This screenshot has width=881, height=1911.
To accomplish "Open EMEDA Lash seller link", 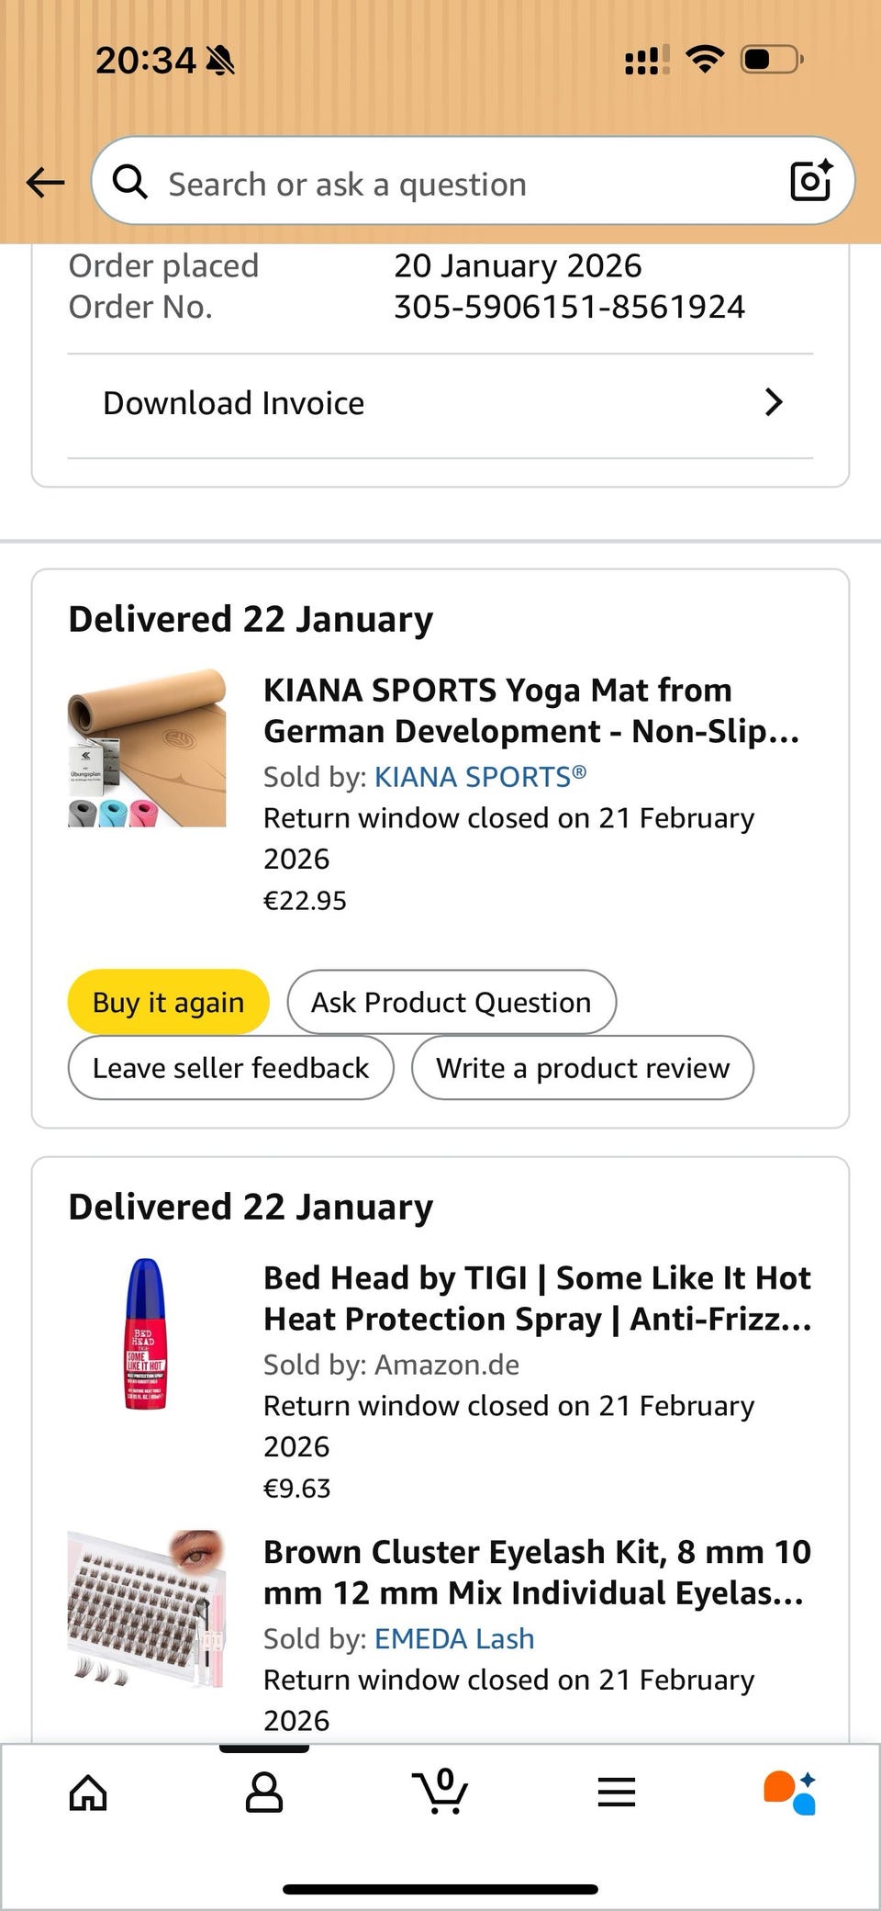I will [x=454, y=1638].
